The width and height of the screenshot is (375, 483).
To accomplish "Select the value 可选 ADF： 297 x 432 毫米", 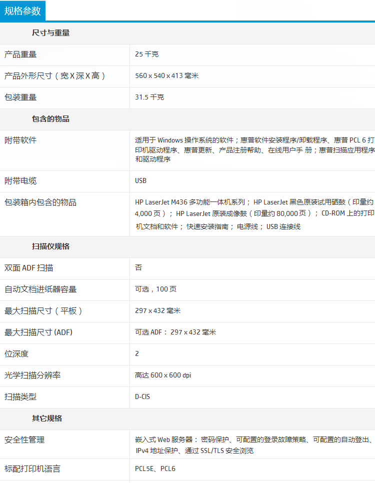I will [175, 332].
